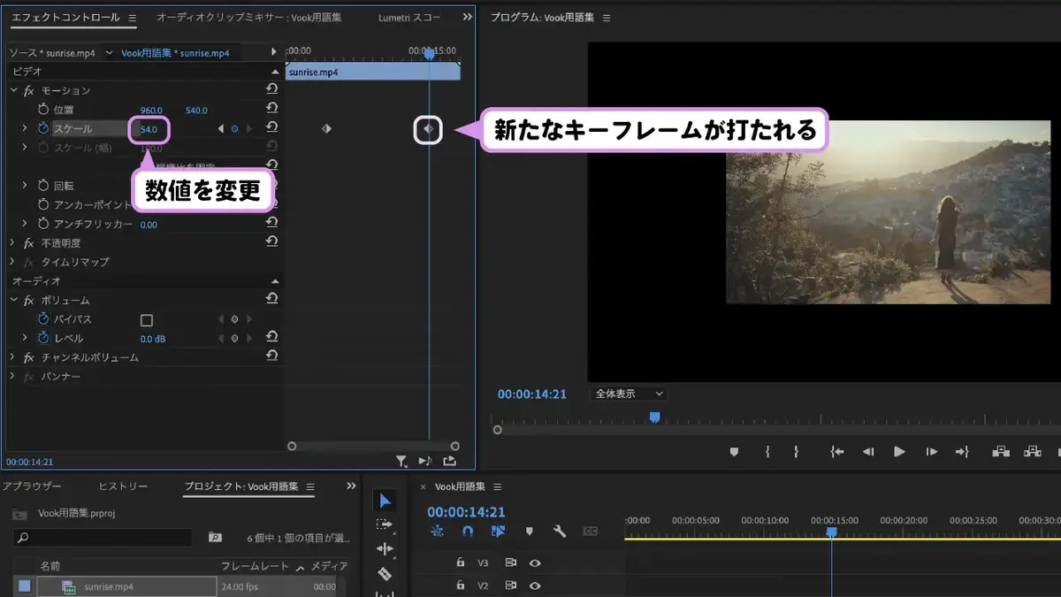The height and width of the screenshot is (597, 1061).
Task: Reset the スケール parameter
Action: coord(271,128)
